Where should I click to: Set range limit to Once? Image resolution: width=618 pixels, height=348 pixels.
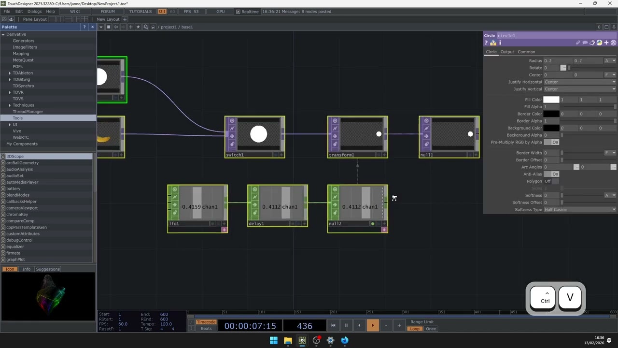tap(431, 329)
